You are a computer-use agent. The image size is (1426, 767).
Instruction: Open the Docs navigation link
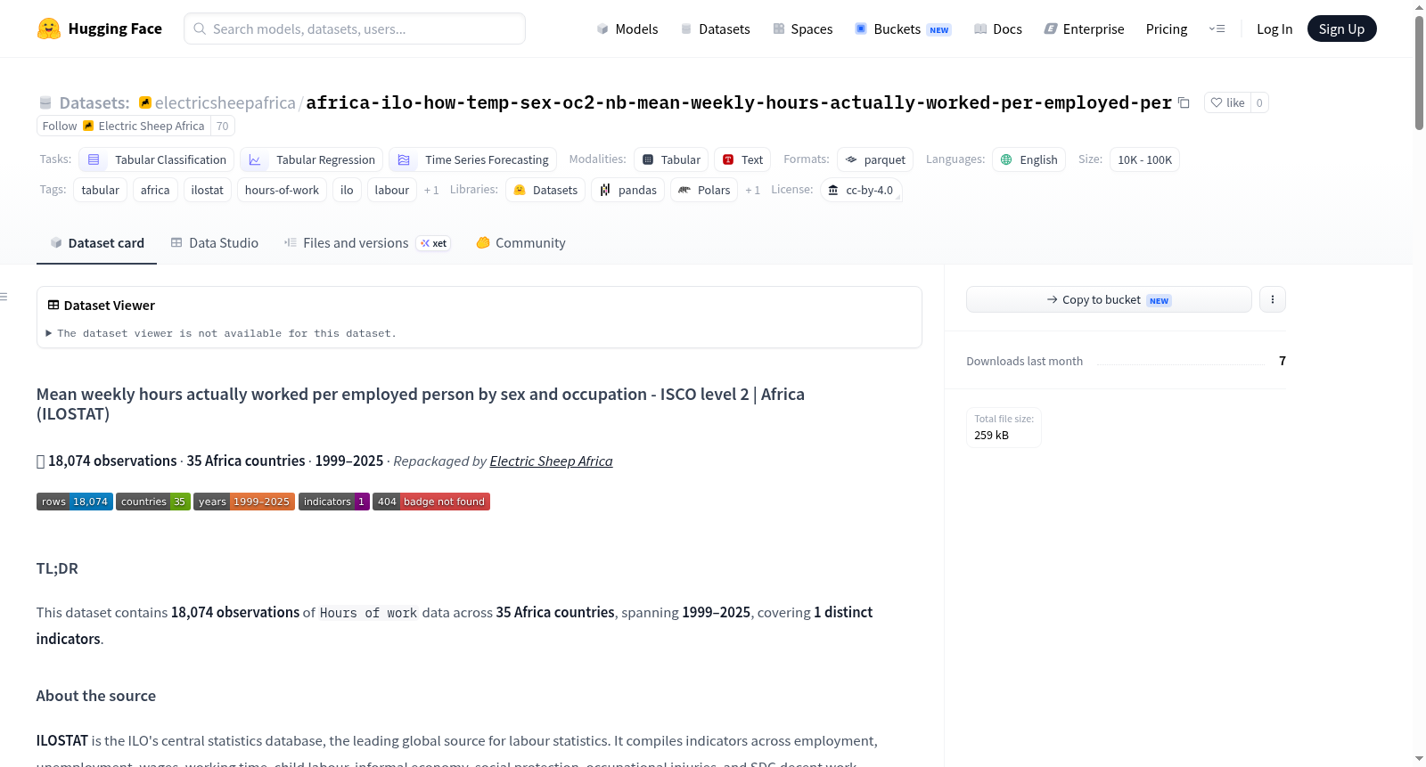(998, 29)
